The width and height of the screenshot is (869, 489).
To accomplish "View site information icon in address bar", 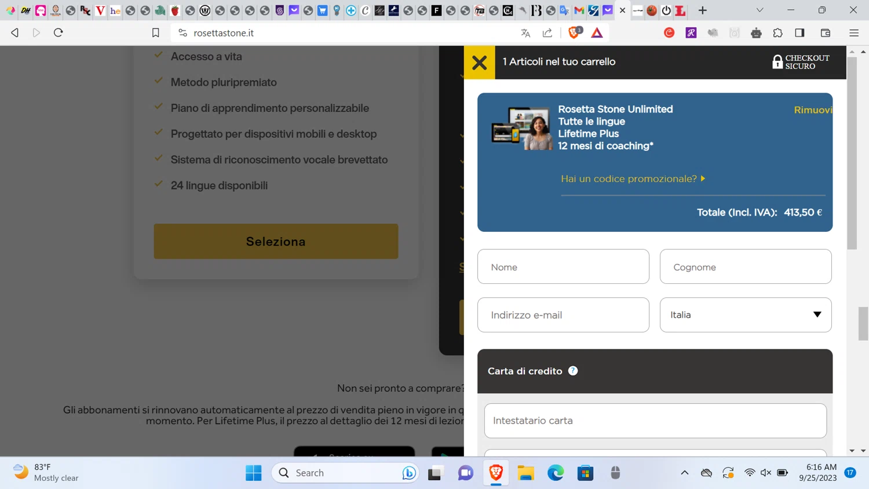I will pyautogui.click(x=182, y=33).
